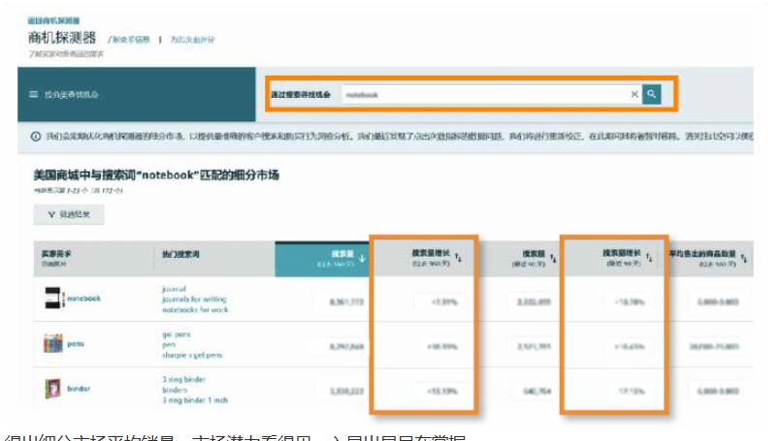Click the pens product thumbnail
This screenshot has width=781, height=441.
click(x=52, y=344)
